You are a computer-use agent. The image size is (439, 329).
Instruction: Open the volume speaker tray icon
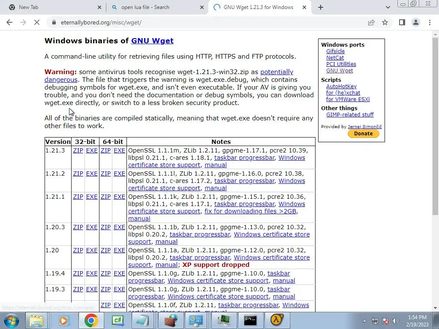[395, 321]
